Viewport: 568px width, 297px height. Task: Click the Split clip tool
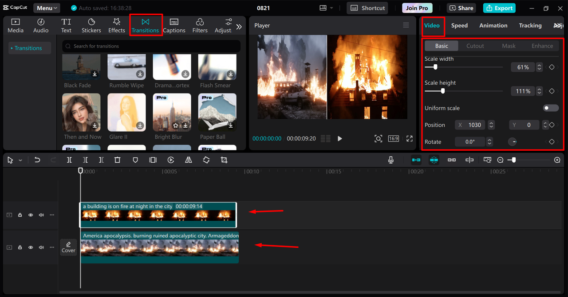click(69, 160)
